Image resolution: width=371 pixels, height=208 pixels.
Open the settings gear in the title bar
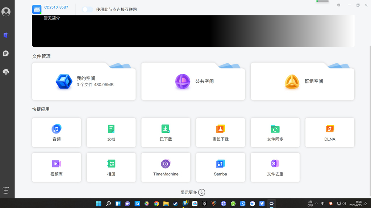pyautogui.click(x=339, y=5)
